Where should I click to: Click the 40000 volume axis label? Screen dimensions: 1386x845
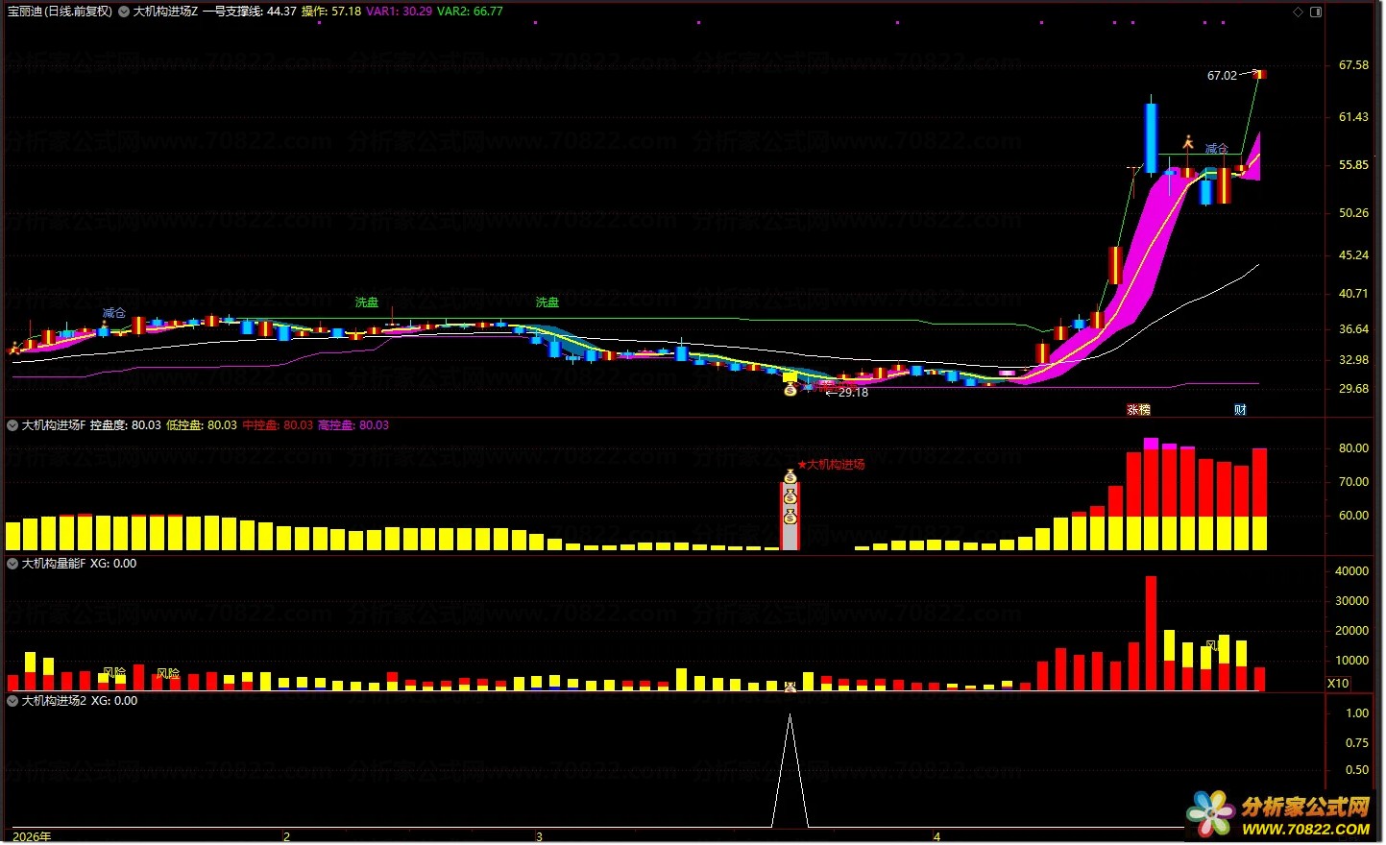click(1351, 571)
